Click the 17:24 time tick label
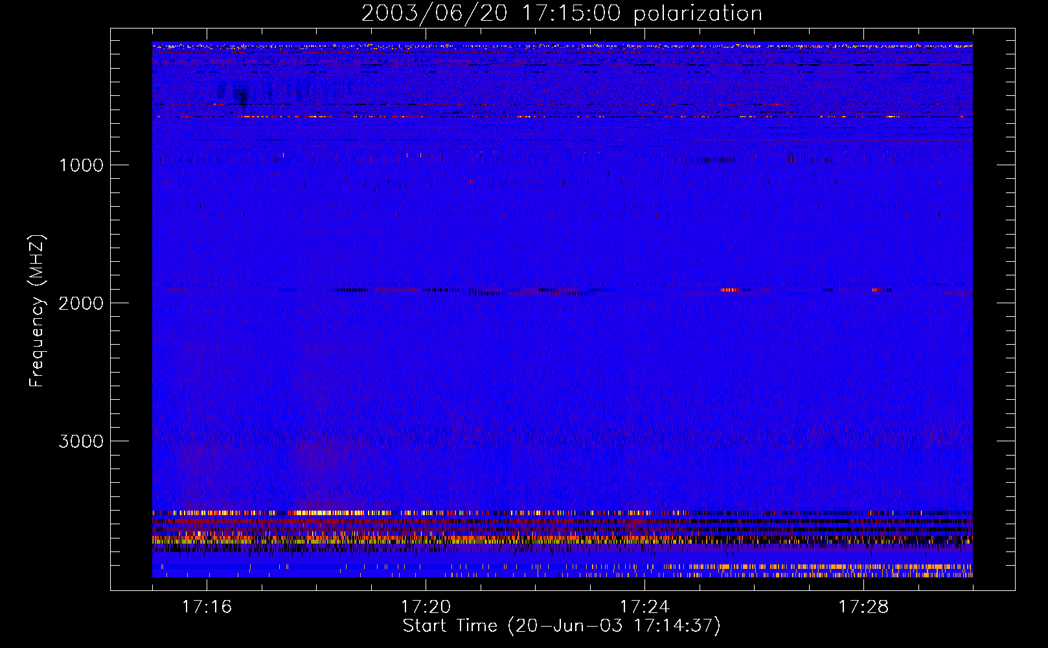 pos(644,607)
